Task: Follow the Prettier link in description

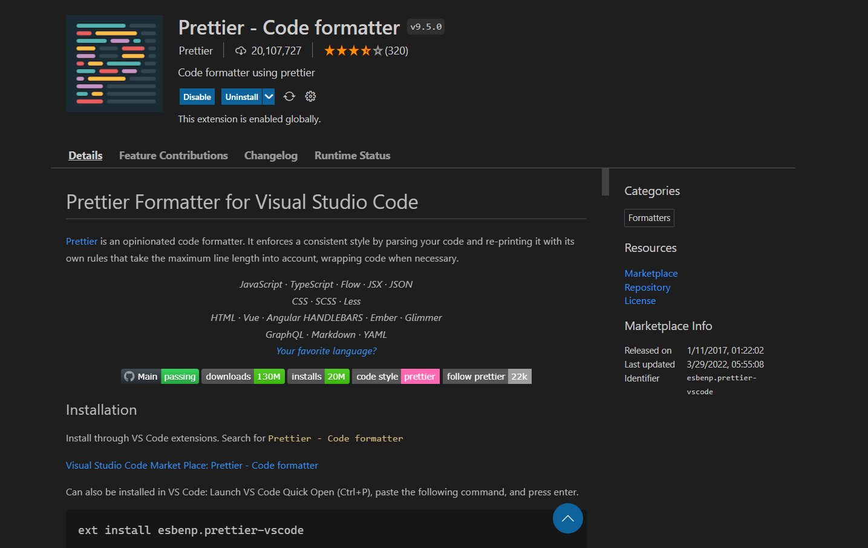Action: [82, 241]
